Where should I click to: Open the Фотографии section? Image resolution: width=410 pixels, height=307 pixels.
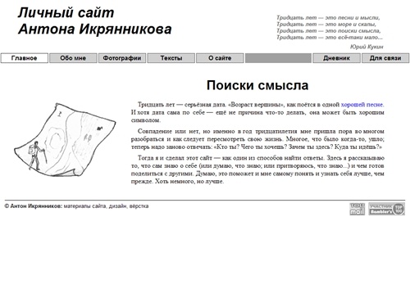122,58
